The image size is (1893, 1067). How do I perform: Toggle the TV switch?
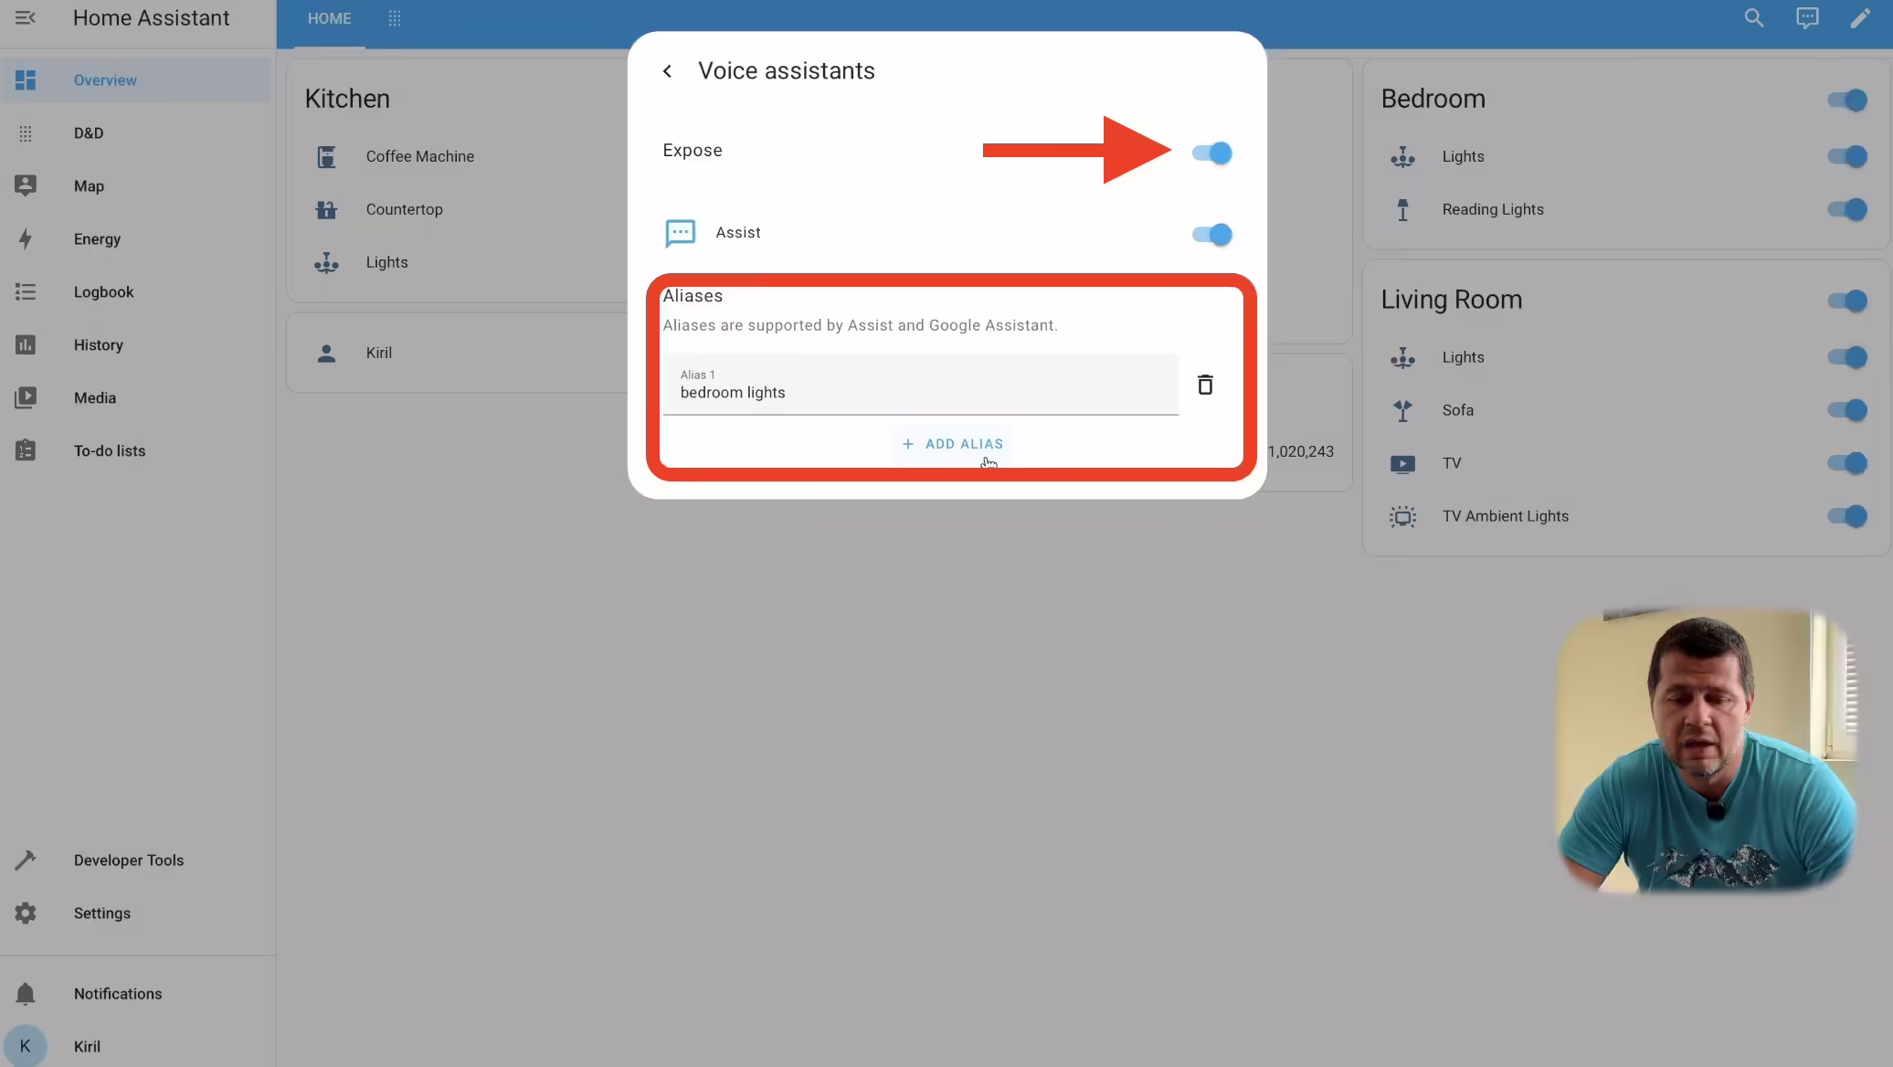point(1847,463)
